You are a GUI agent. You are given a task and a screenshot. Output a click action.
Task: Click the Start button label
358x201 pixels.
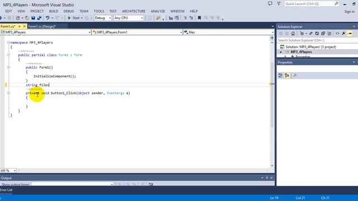(x=76, y=18)
